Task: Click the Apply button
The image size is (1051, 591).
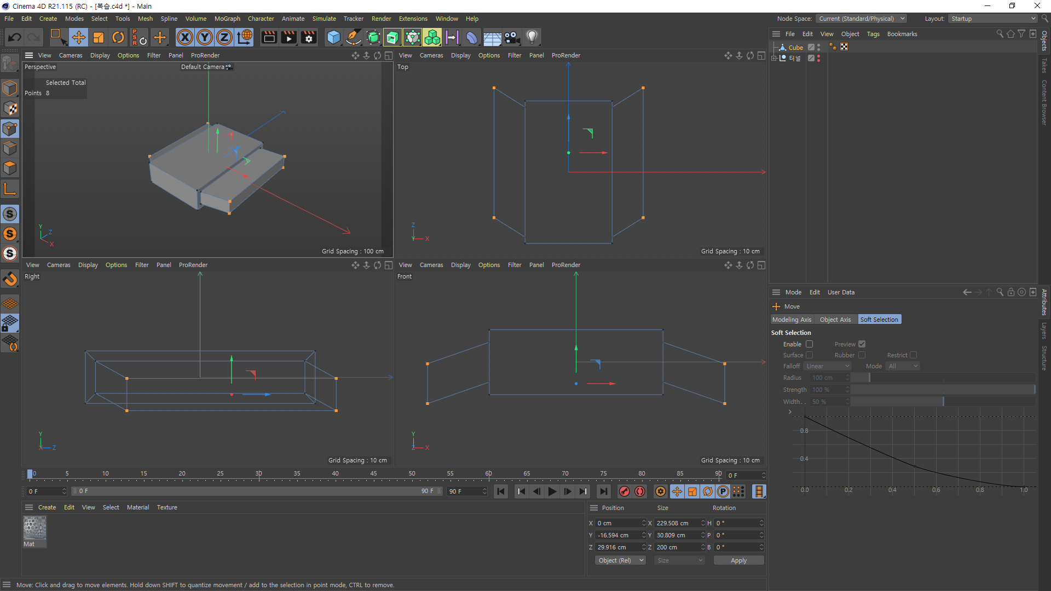Action: [x=738, y=560]
